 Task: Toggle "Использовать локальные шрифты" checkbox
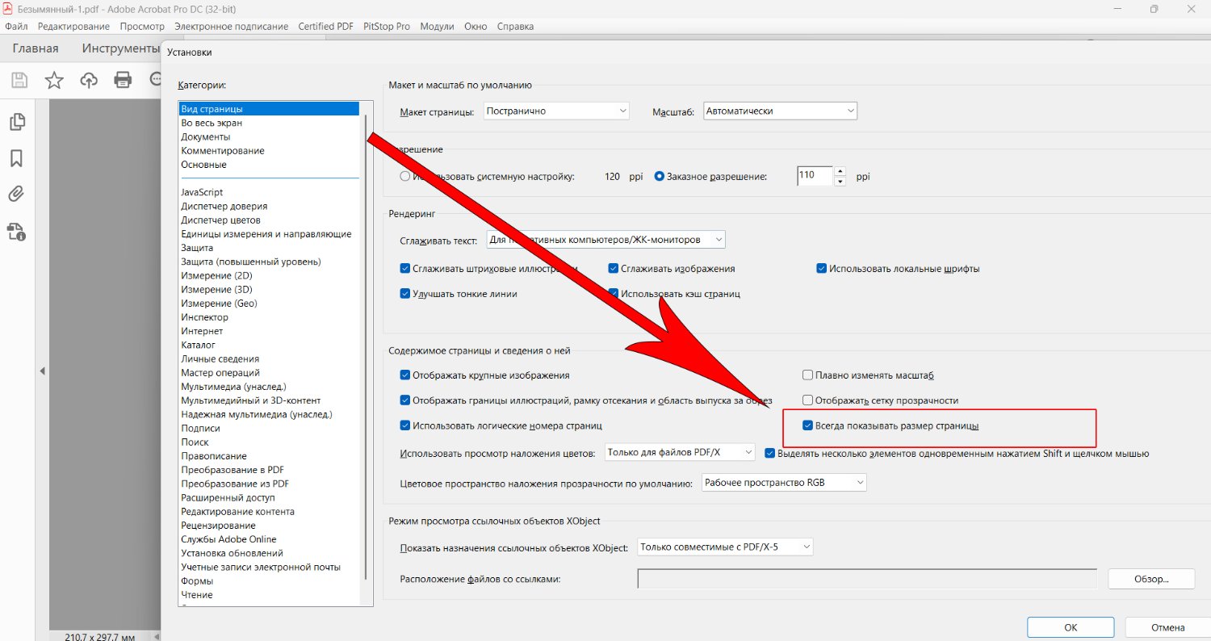tap(822, 269)
